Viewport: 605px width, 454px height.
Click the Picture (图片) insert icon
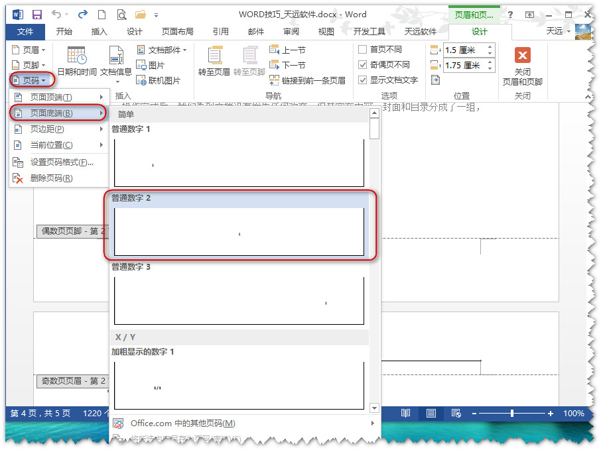pyautogui.click(x=151, y=65)
